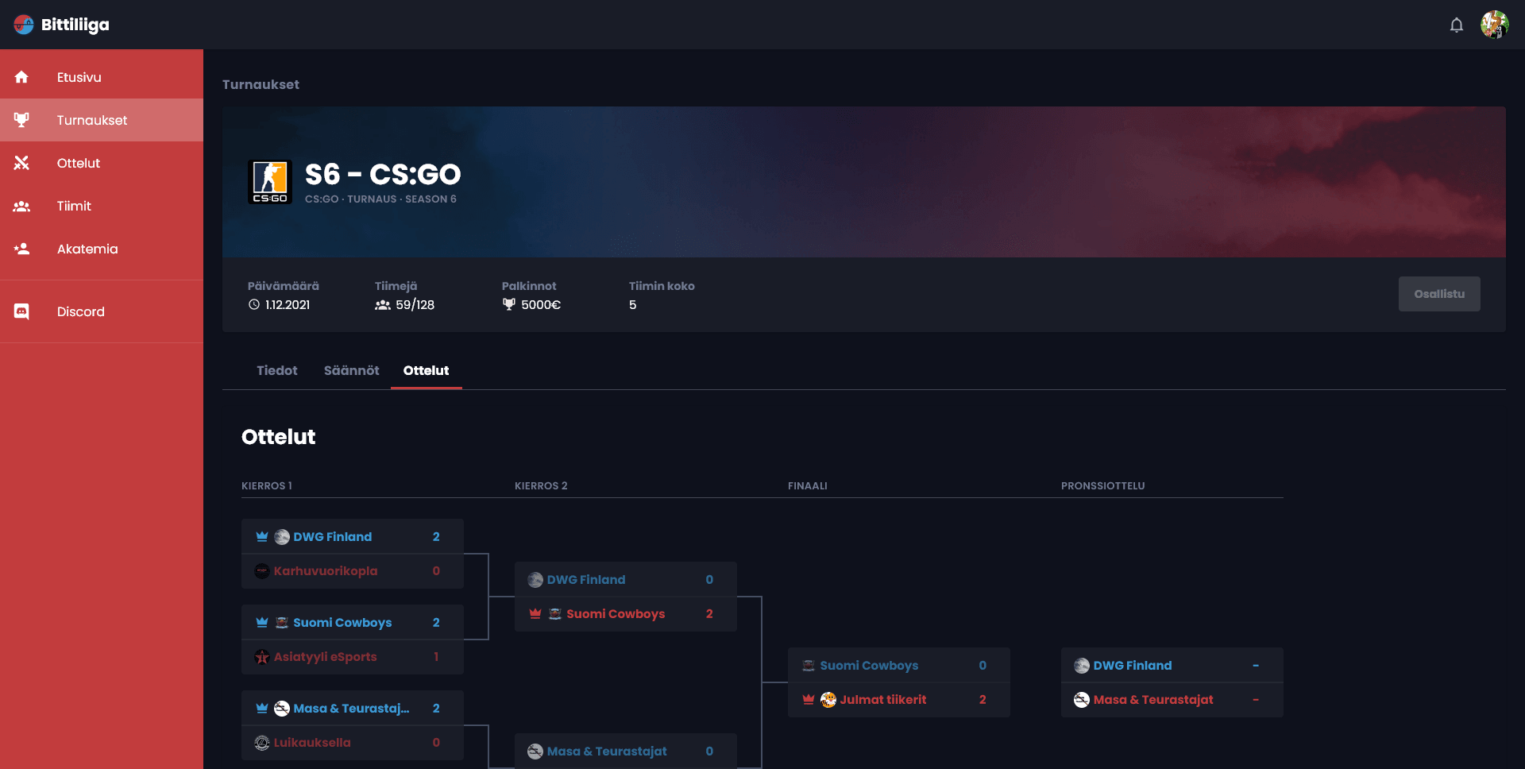Click the Turnaukset breadcrumb heading
1525x769 pixels.
click(261, 84)
